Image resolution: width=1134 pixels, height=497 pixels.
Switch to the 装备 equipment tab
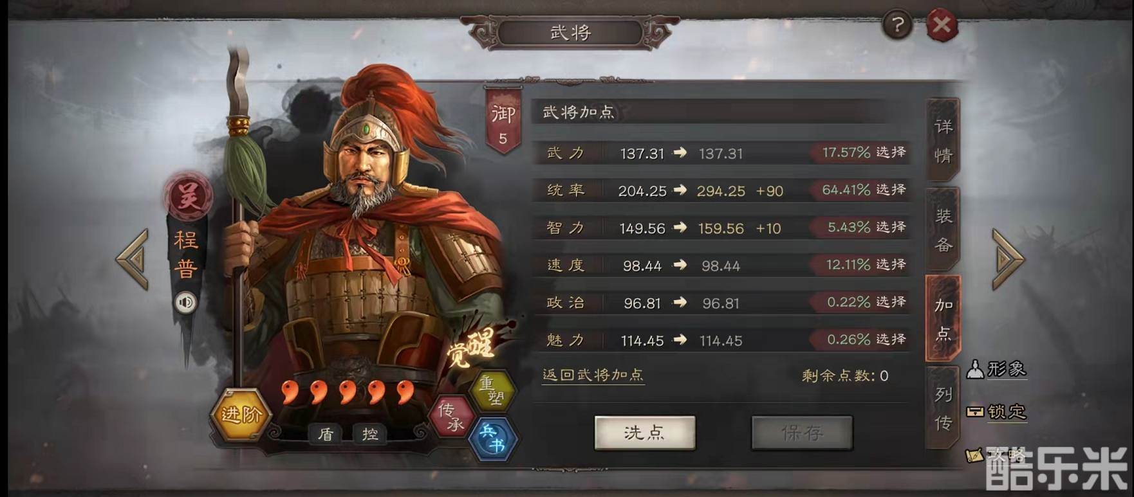click(x=943, y=229)
